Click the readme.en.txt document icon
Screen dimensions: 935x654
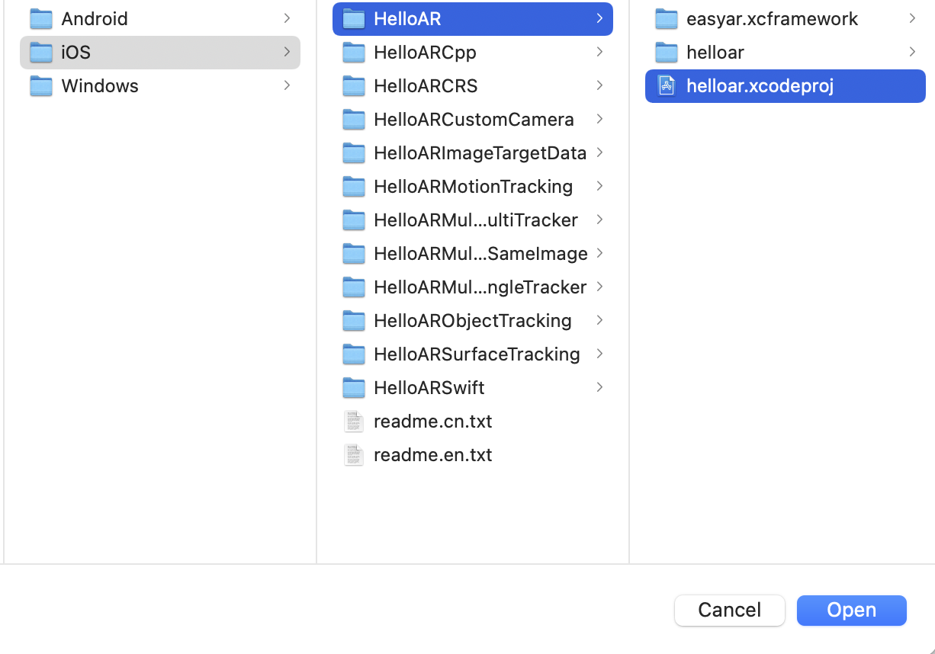(x=353, y=455)
